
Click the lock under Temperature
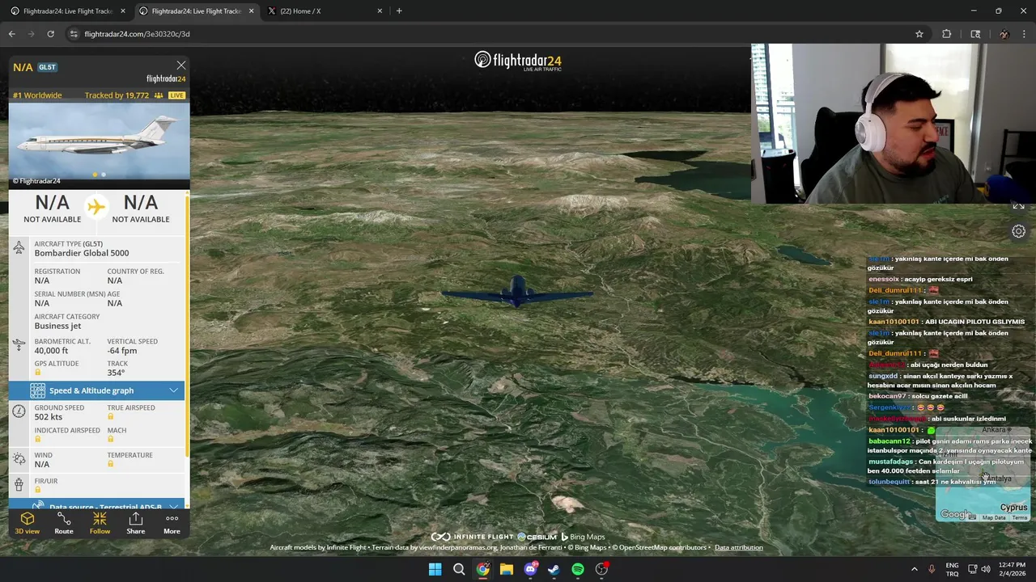tap(111, 464)
